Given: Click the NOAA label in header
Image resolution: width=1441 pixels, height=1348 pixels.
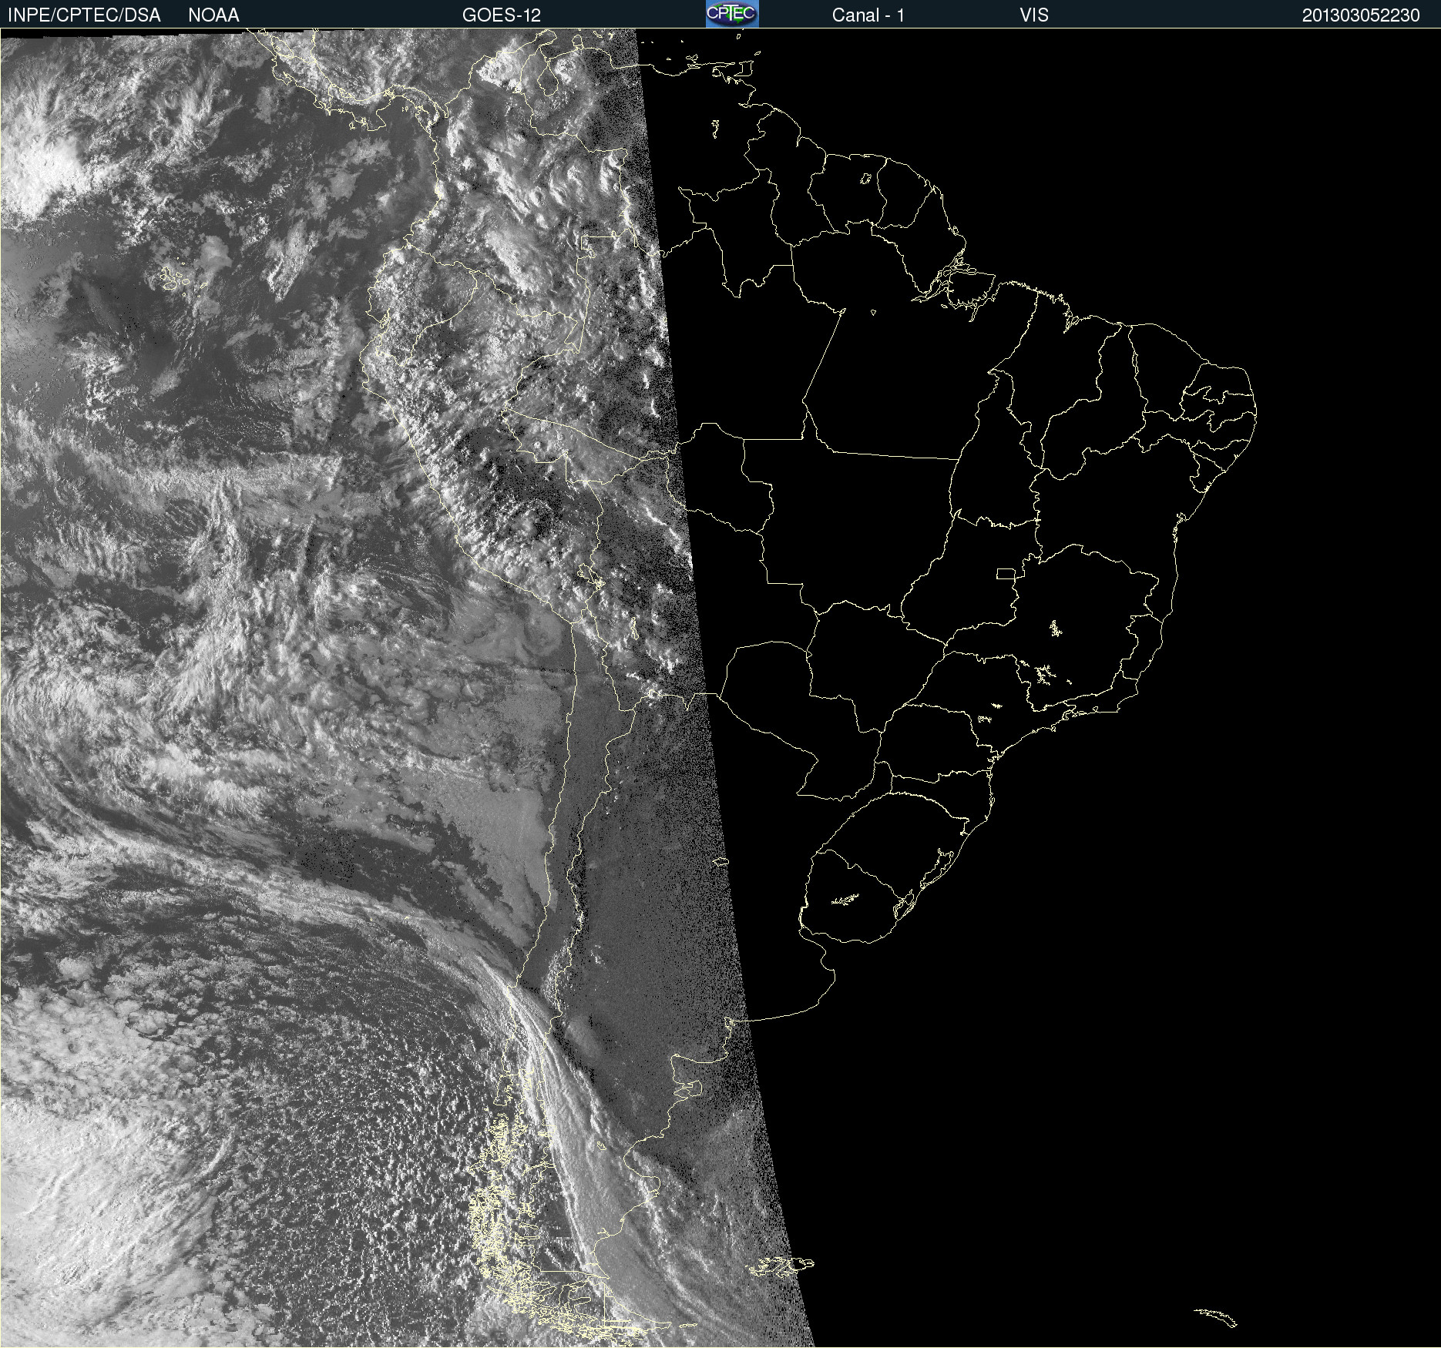Looking at the screenshot, I should coord(213,15).
